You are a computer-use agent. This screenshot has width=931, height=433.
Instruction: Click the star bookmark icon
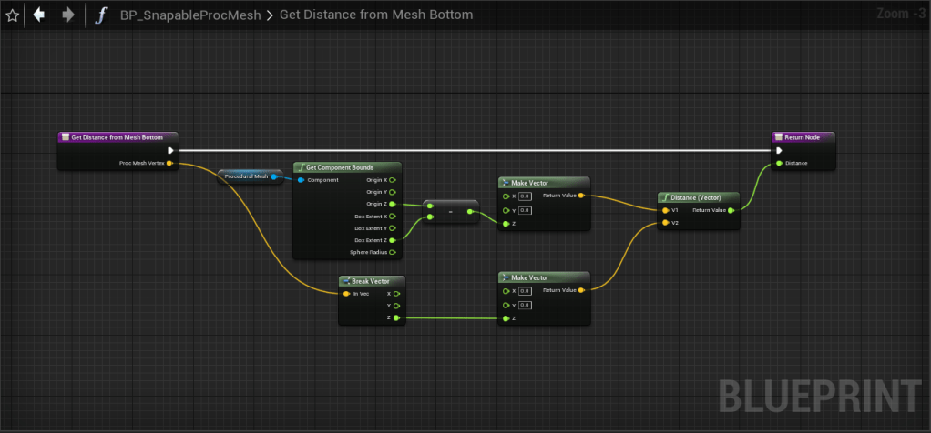(x=13, y=15)
